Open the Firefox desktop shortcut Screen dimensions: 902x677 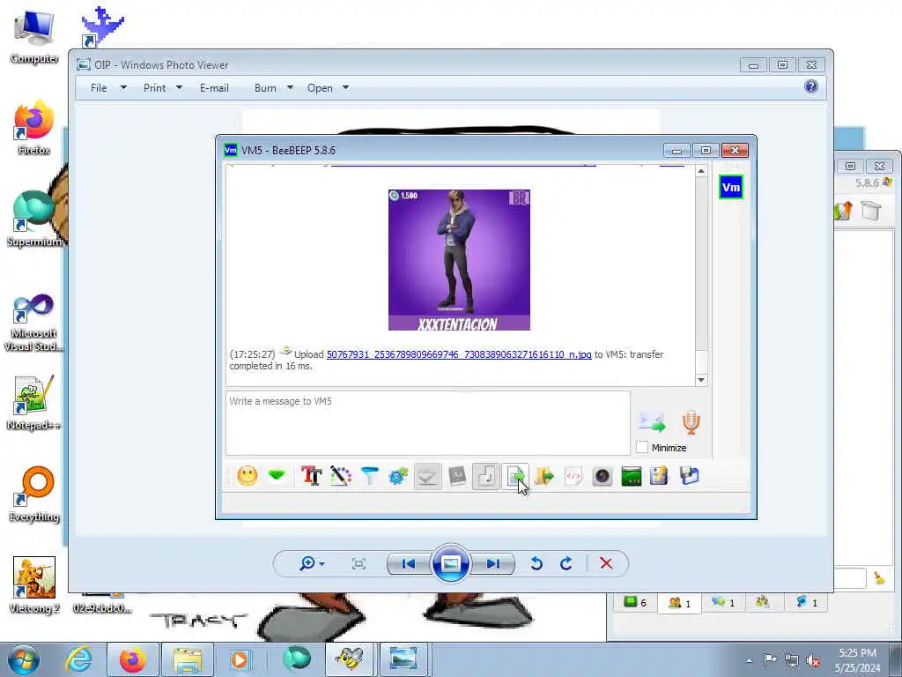click(34, 127)
